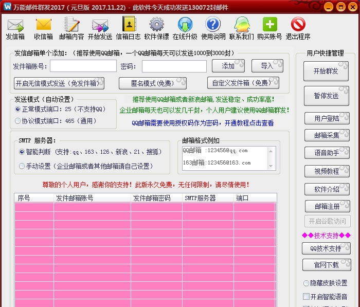Click the 官网下载 button
Screen dimensions: 360x307
click(x=327, y=265)
